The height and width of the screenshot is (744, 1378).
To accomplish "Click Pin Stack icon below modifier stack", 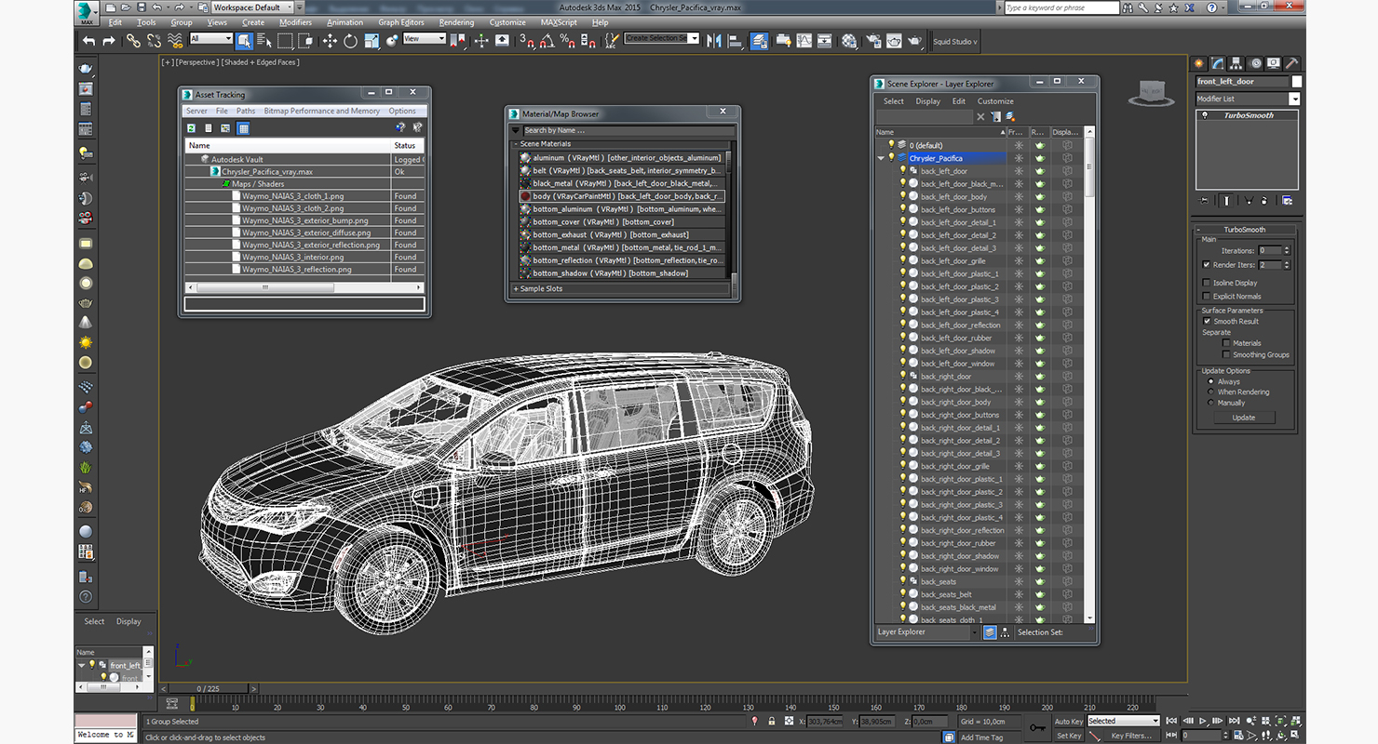I will click(x=1205, y=200).
